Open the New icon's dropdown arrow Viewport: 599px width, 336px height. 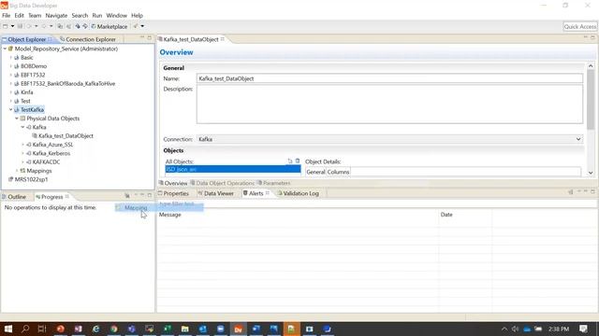click(12, 26)
